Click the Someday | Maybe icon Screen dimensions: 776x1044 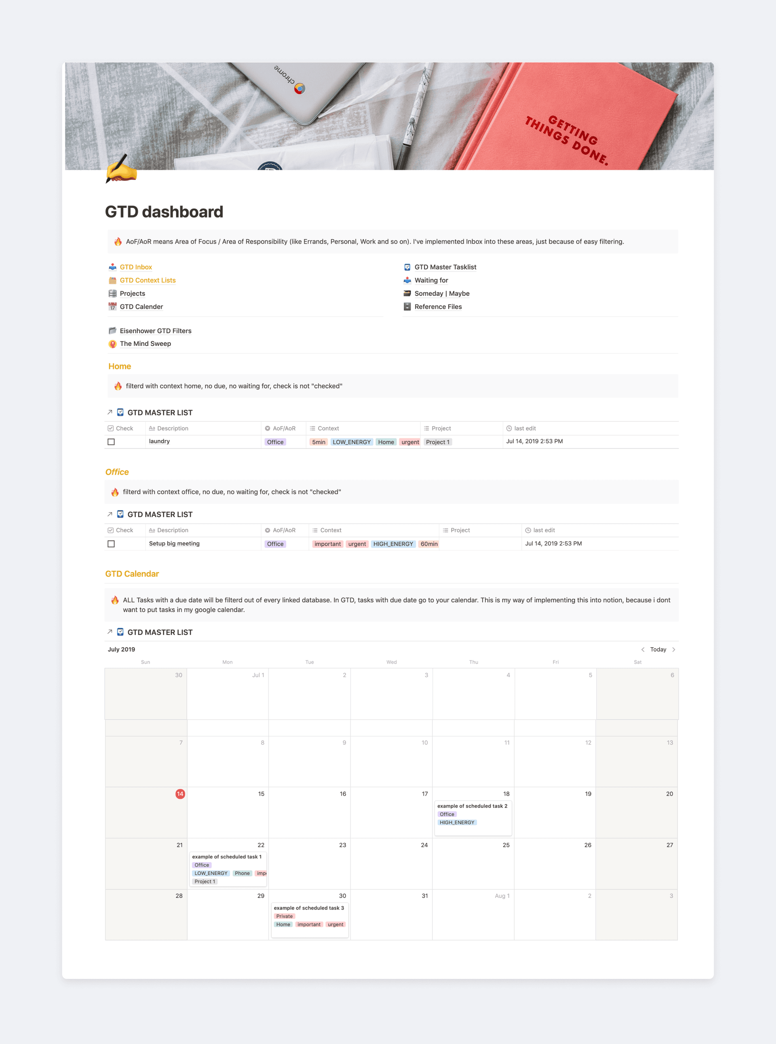407,293
